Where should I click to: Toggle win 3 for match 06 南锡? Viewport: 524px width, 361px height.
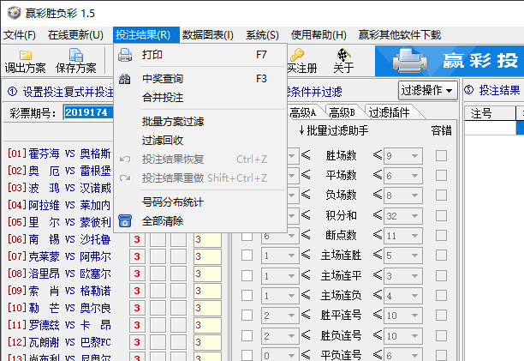[137, 239]
